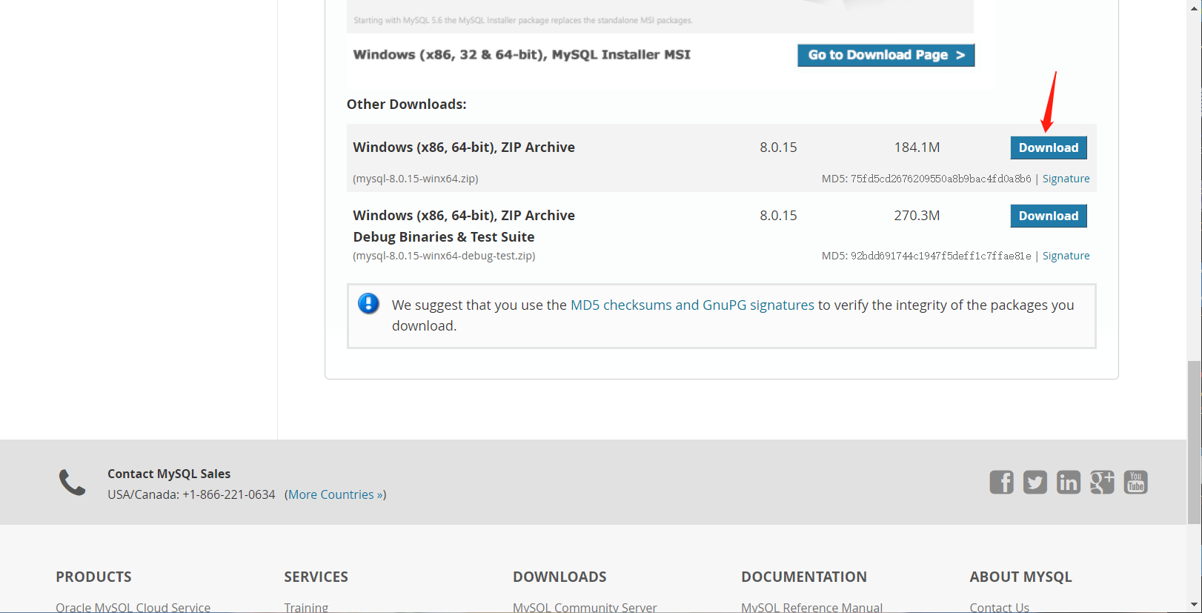The width and height of the screenshot is (1202, 613).
Task: Click the PRODUCTS footer heading
Action: tap(93, 577)
